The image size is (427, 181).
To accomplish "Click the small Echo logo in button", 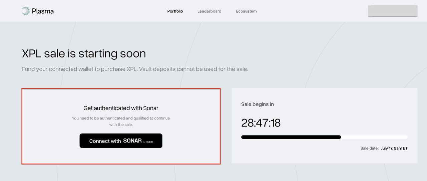I will (x=149, y=141).
